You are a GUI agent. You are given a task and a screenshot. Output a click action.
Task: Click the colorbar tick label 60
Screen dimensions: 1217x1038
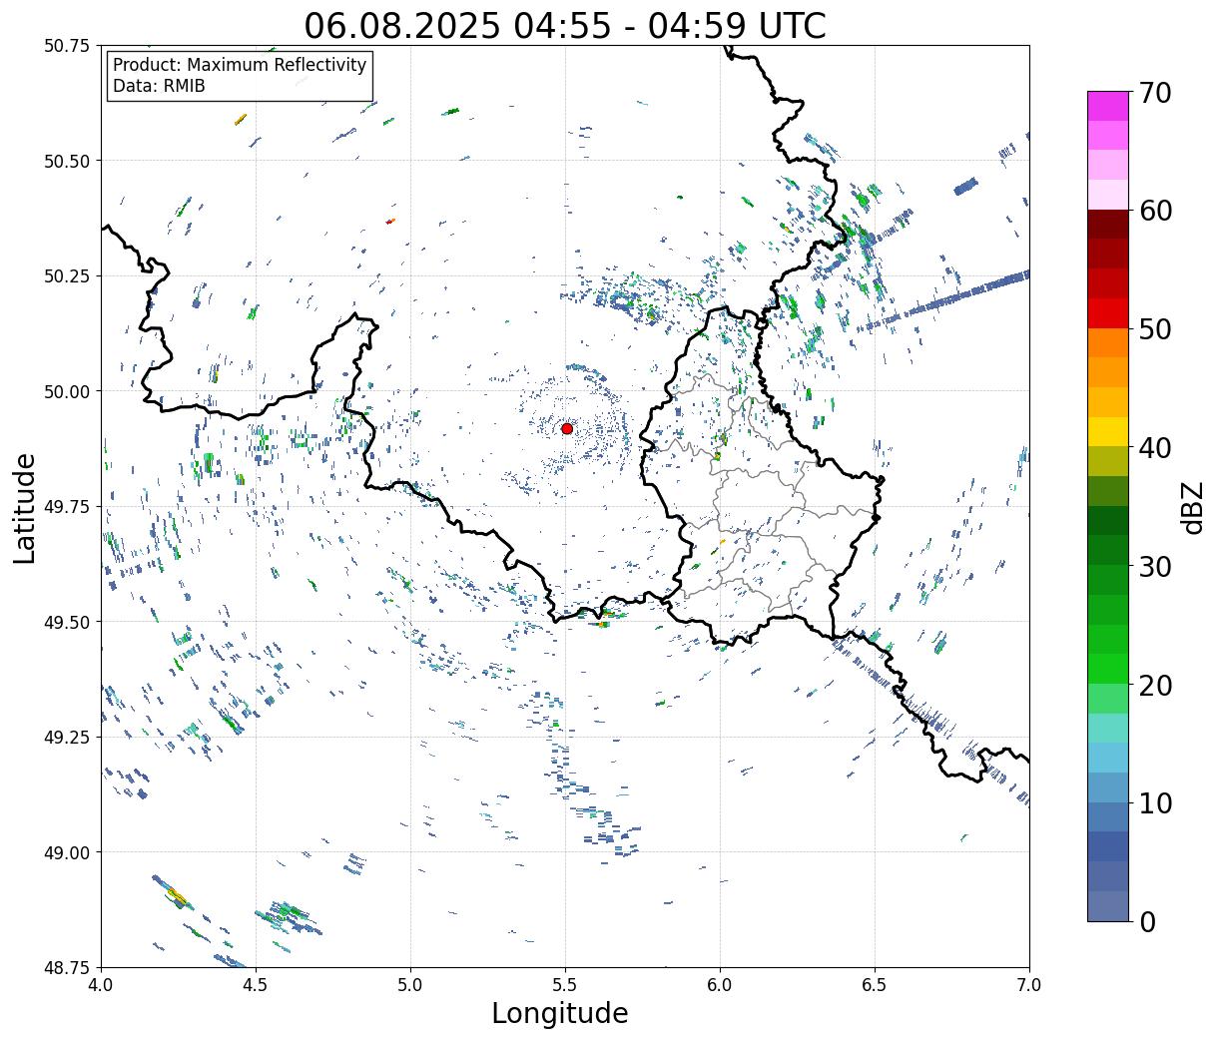click(1155, 211)
